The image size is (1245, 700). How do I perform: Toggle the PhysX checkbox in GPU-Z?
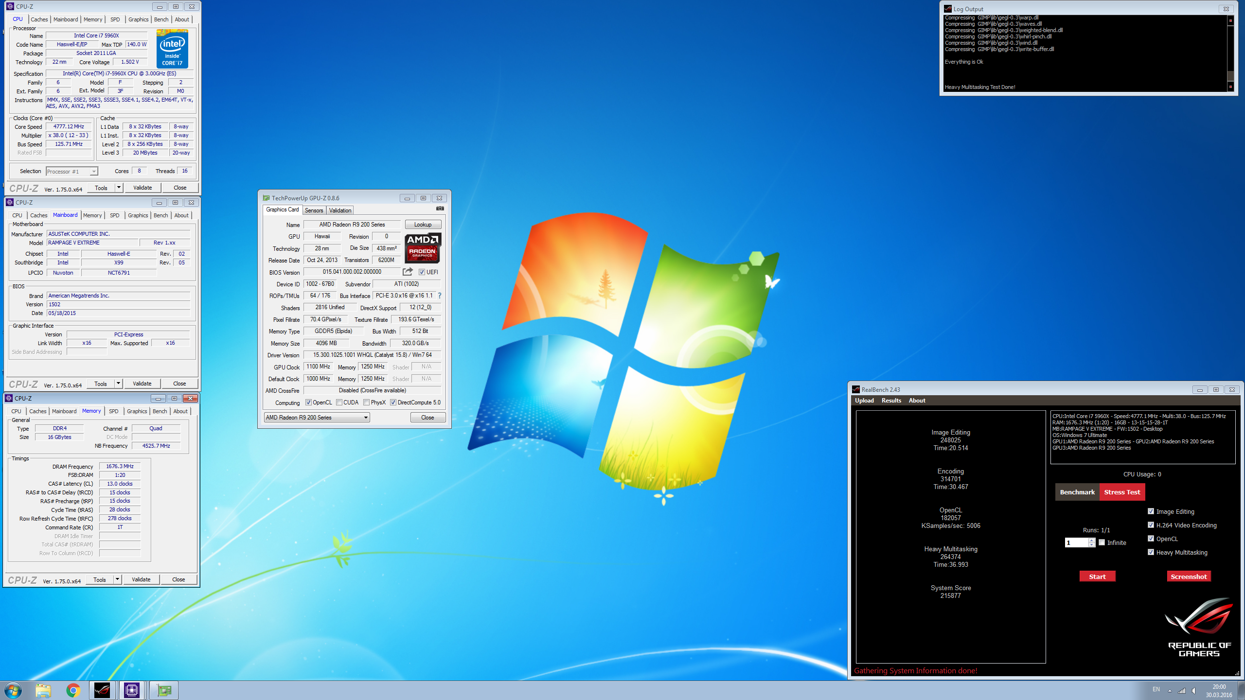point(366,402)
